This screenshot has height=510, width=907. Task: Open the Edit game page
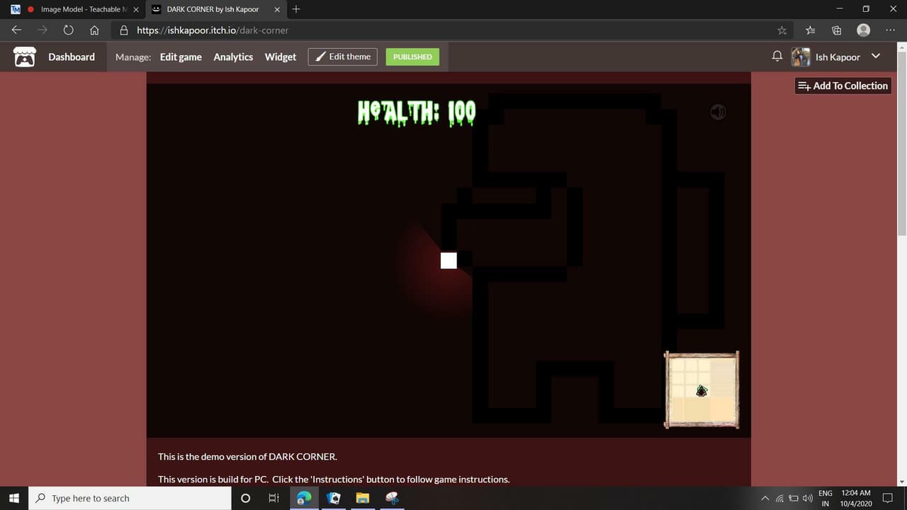point(181,57)
